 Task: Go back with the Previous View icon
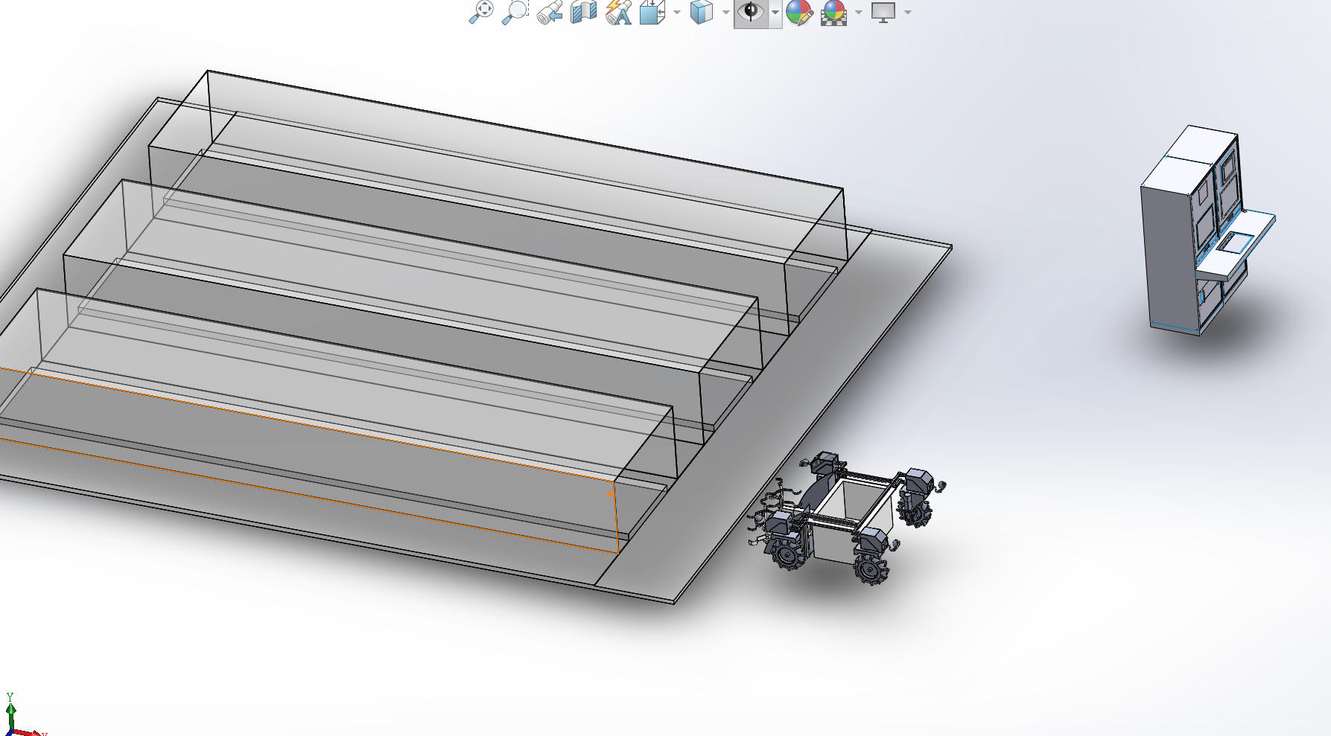click(550, 13)
